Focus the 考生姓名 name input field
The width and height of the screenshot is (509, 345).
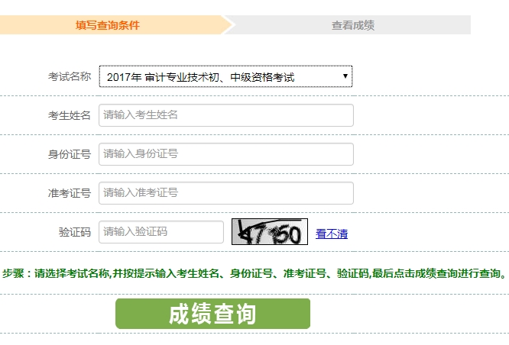pyautogui.click(x=225, y=115)
